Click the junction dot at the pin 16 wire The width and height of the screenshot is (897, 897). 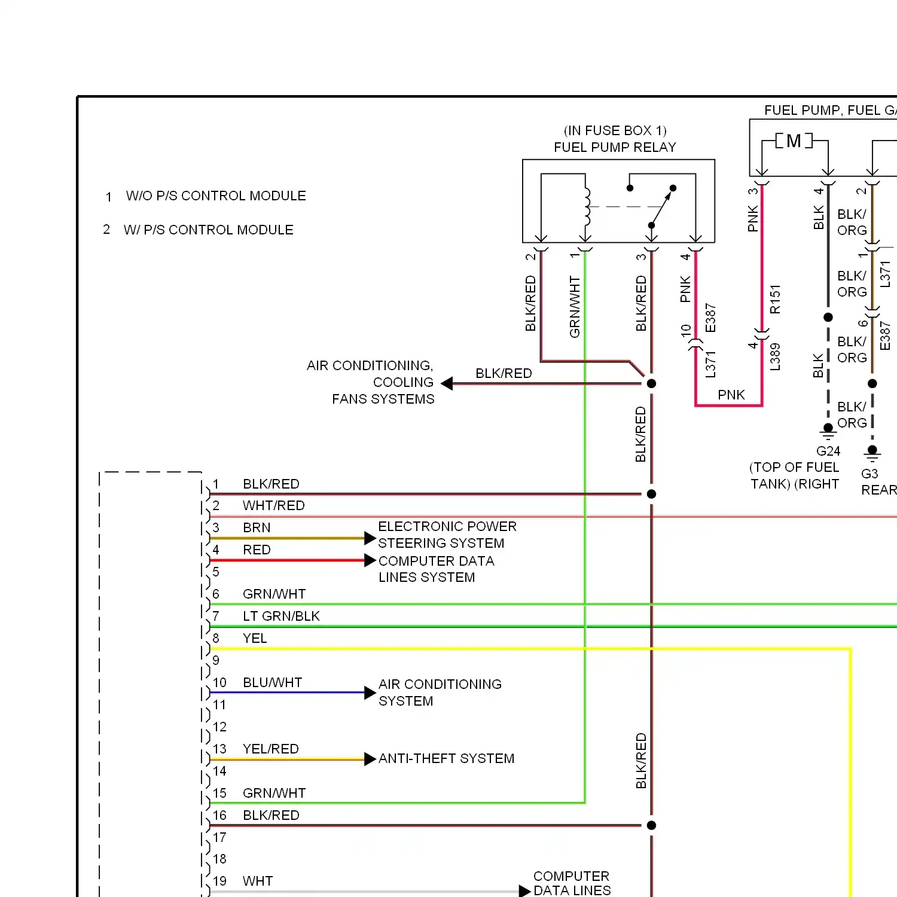click(652, 825)
